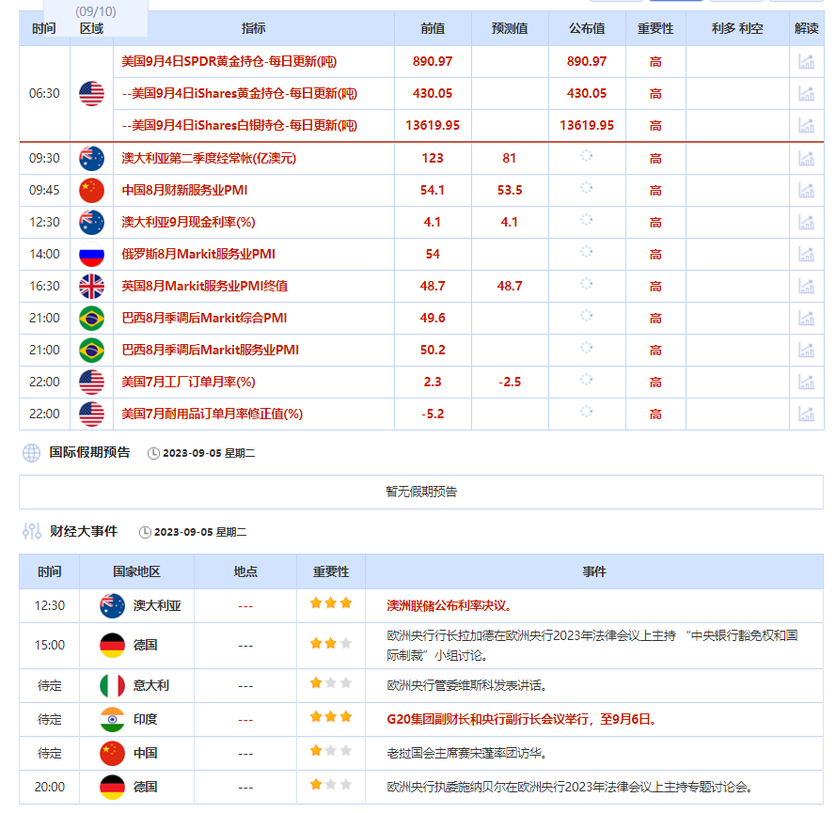Viewport: 836px width, 813px height.
Task: Open chart icon for SPDR黄金持仓 row
Action: (806, 62)
